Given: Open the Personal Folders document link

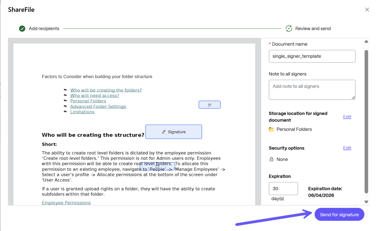Looking at the screenshot, I should tap(88, 101).
